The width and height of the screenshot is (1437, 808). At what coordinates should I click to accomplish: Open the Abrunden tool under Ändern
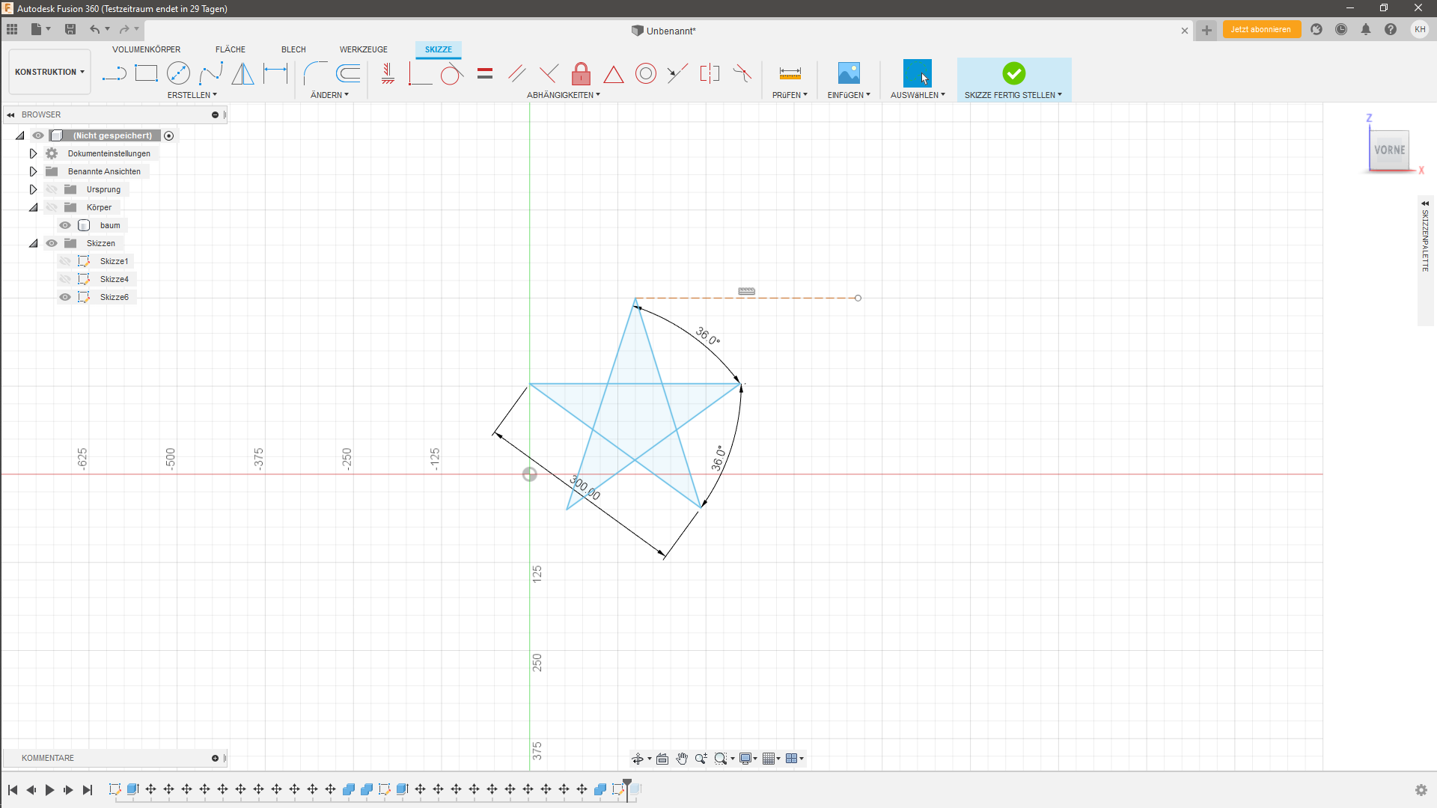click(x=314, y=73)
